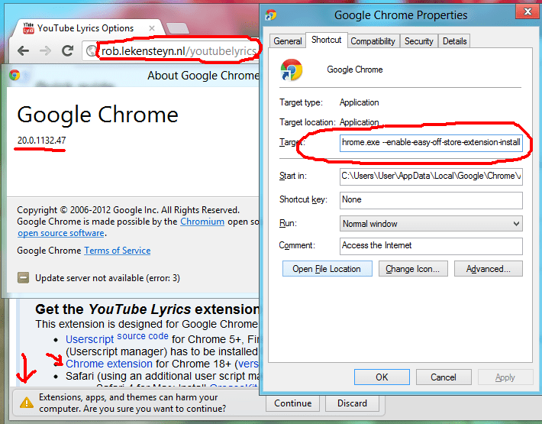Click the browser back arrow
This screenshot has height=424, width=542.
coord(23,51)
